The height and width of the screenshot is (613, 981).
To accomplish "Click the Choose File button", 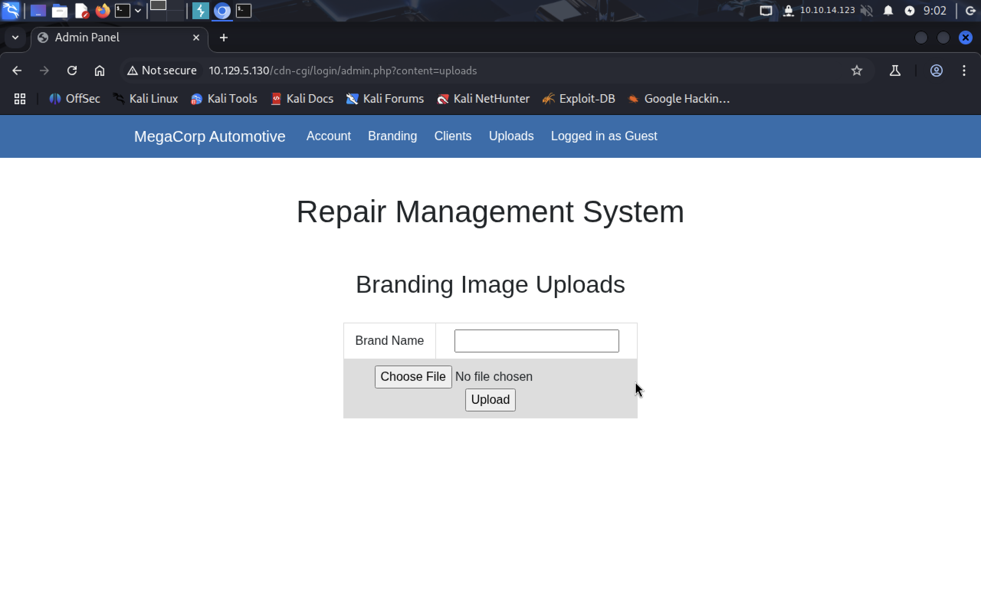I will [413, 377].
